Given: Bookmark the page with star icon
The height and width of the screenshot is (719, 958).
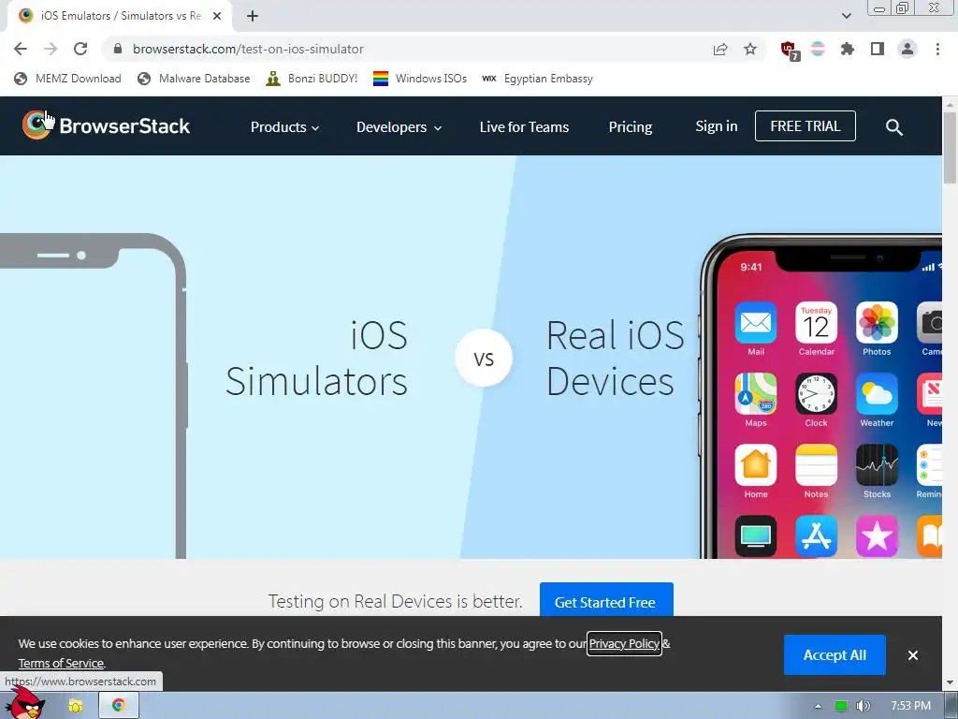Looking at the screenshot, I should coord(750,49).
